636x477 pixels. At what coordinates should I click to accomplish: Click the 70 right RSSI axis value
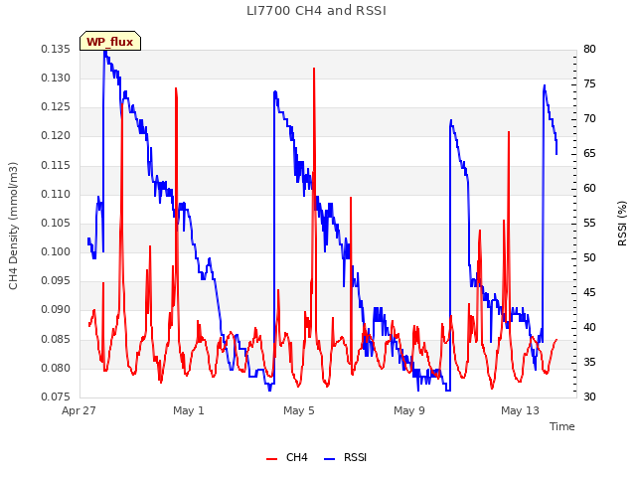(x=589, y=119)
